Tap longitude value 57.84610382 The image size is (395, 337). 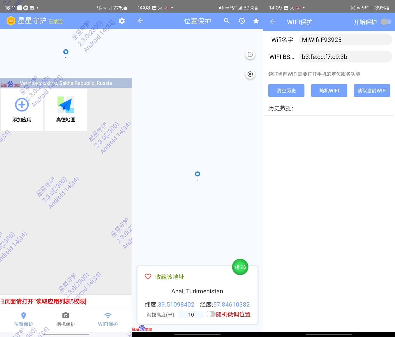[x=232, y=304]
